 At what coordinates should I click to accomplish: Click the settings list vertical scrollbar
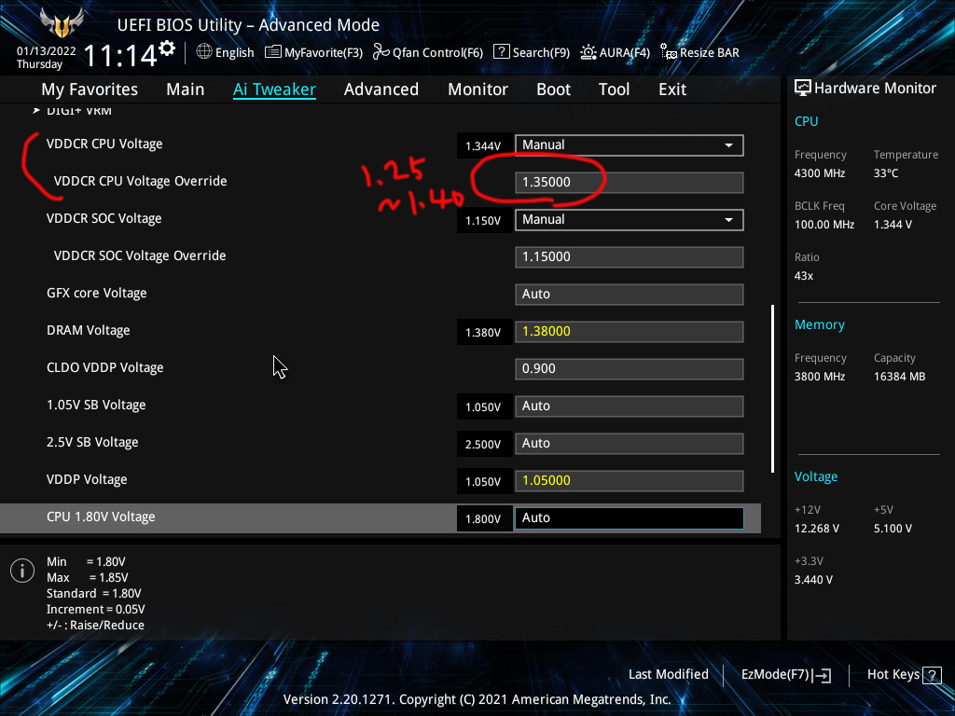point(772,389)
